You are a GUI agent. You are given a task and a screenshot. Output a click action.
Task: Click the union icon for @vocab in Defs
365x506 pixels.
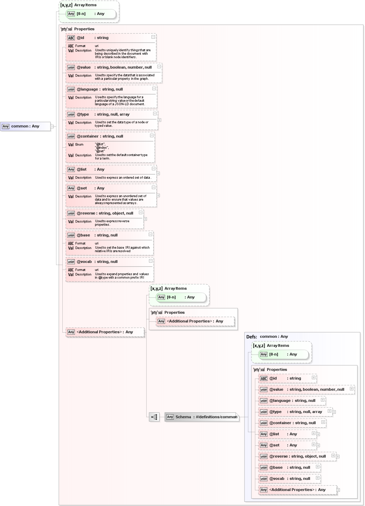click(264, 478)
